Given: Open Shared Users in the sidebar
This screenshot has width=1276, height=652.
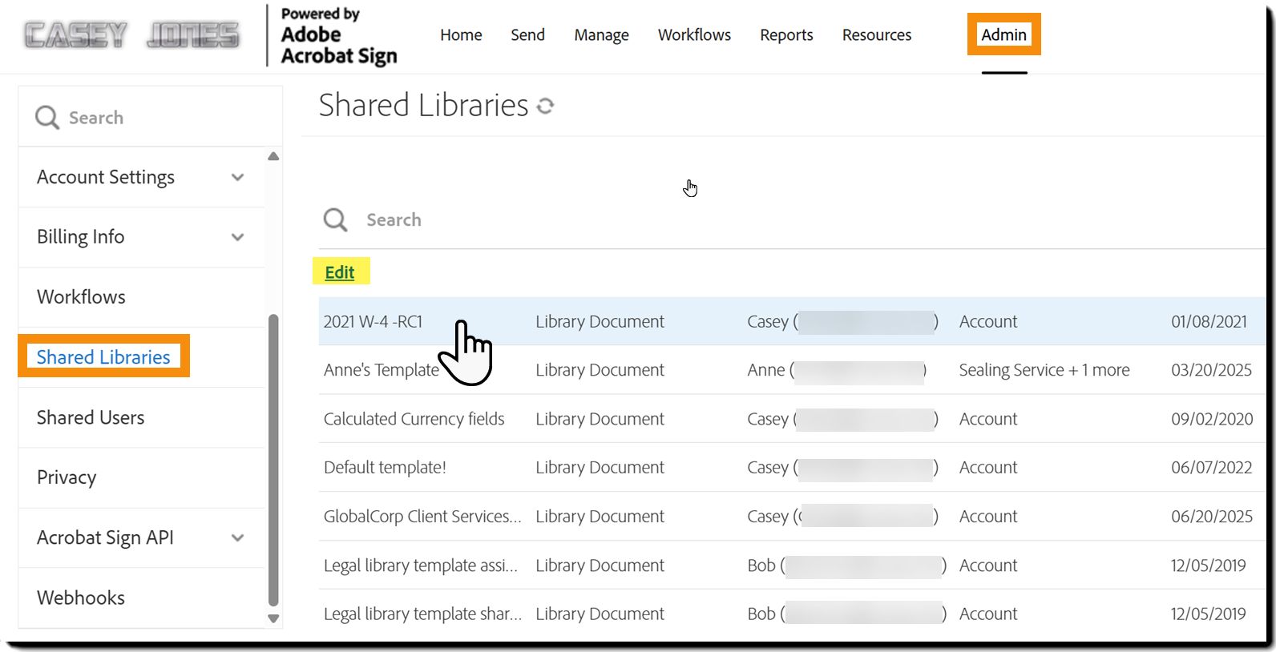Looking at the screenshot, I should click(91, 417).
